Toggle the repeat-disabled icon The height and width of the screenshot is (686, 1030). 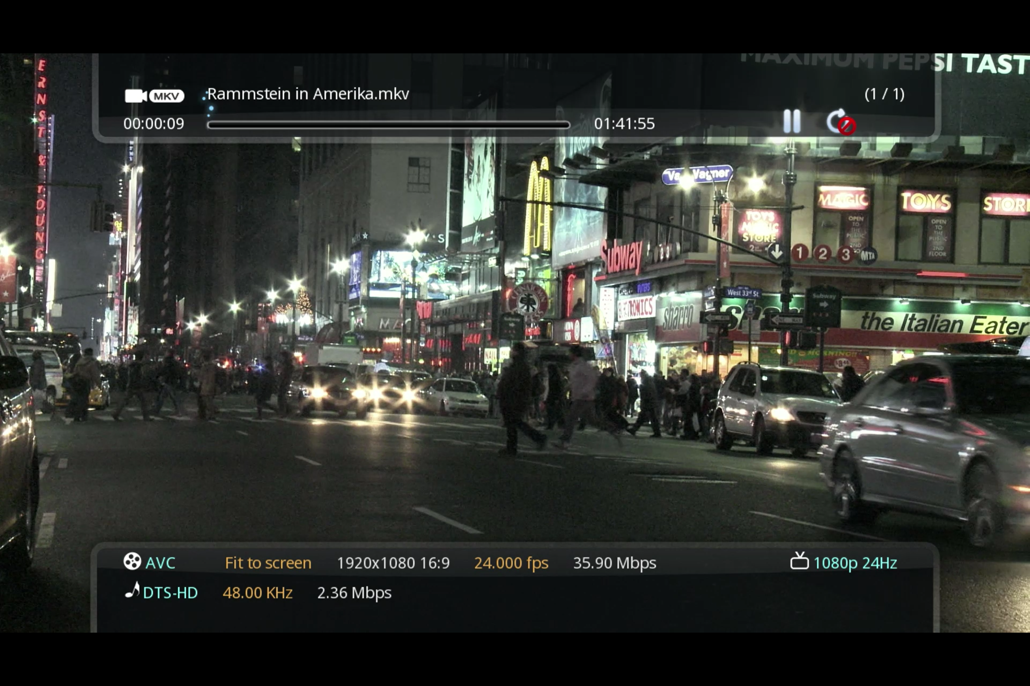(x=841, y=122)
